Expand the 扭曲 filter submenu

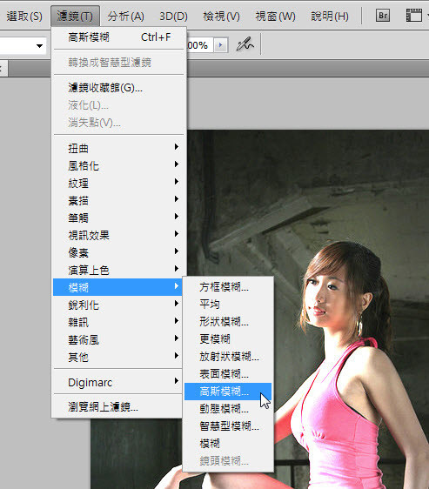pos(118,148)
